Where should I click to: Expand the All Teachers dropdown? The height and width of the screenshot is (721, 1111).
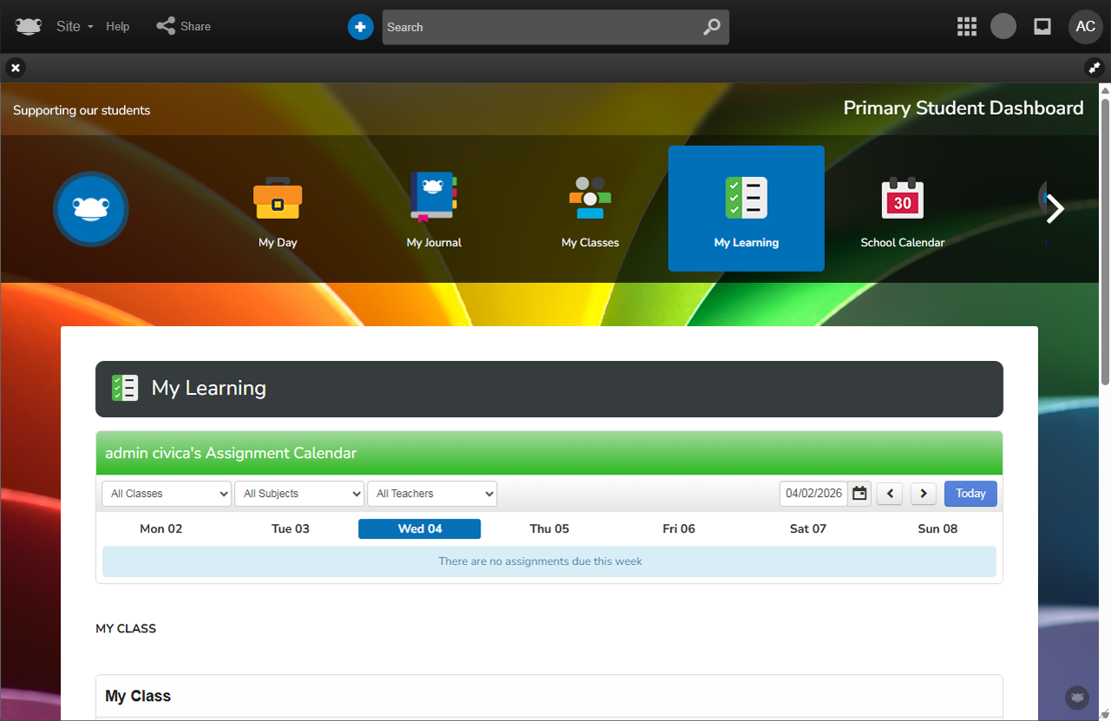tap(432, 494)
